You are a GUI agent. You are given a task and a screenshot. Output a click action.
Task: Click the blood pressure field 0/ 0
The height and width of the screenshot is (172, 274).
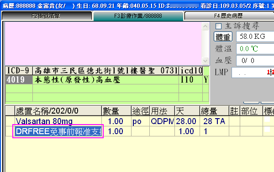(x=255, y=61)
